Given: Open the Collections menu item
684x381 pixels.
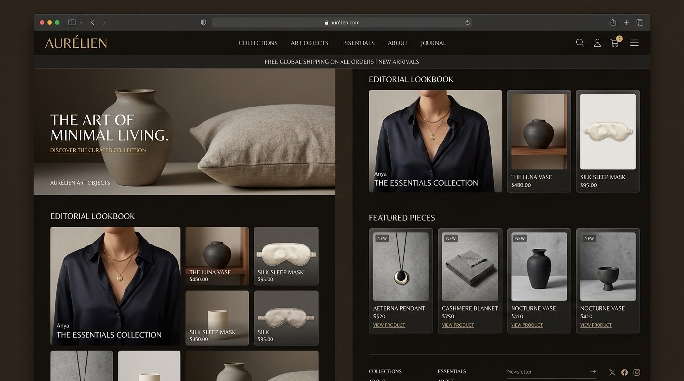Looking at the screenshot, I should tap(258, 43).
